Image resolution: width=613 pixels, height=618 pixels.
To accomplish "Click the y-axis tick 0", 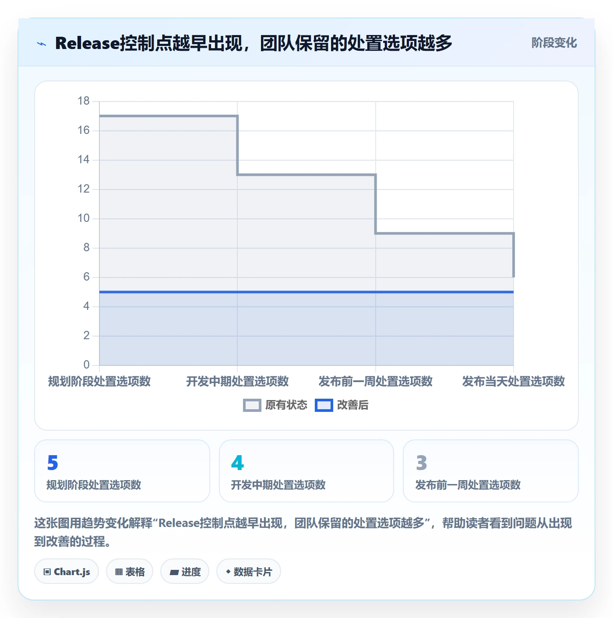I will [x=86, y=365].
